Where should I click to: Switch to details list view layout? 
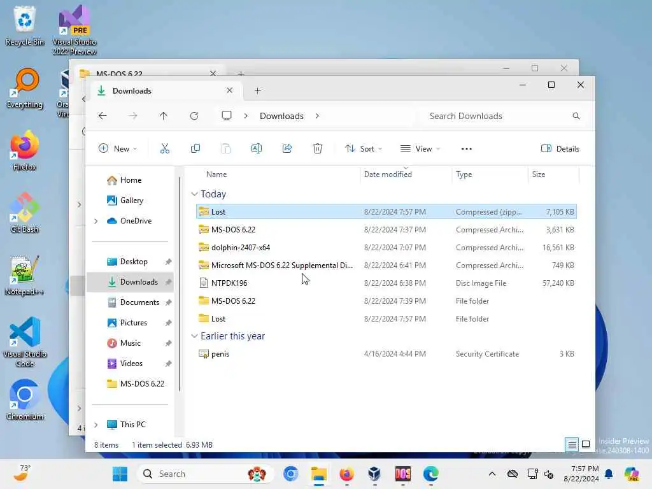tap(572, 444)
